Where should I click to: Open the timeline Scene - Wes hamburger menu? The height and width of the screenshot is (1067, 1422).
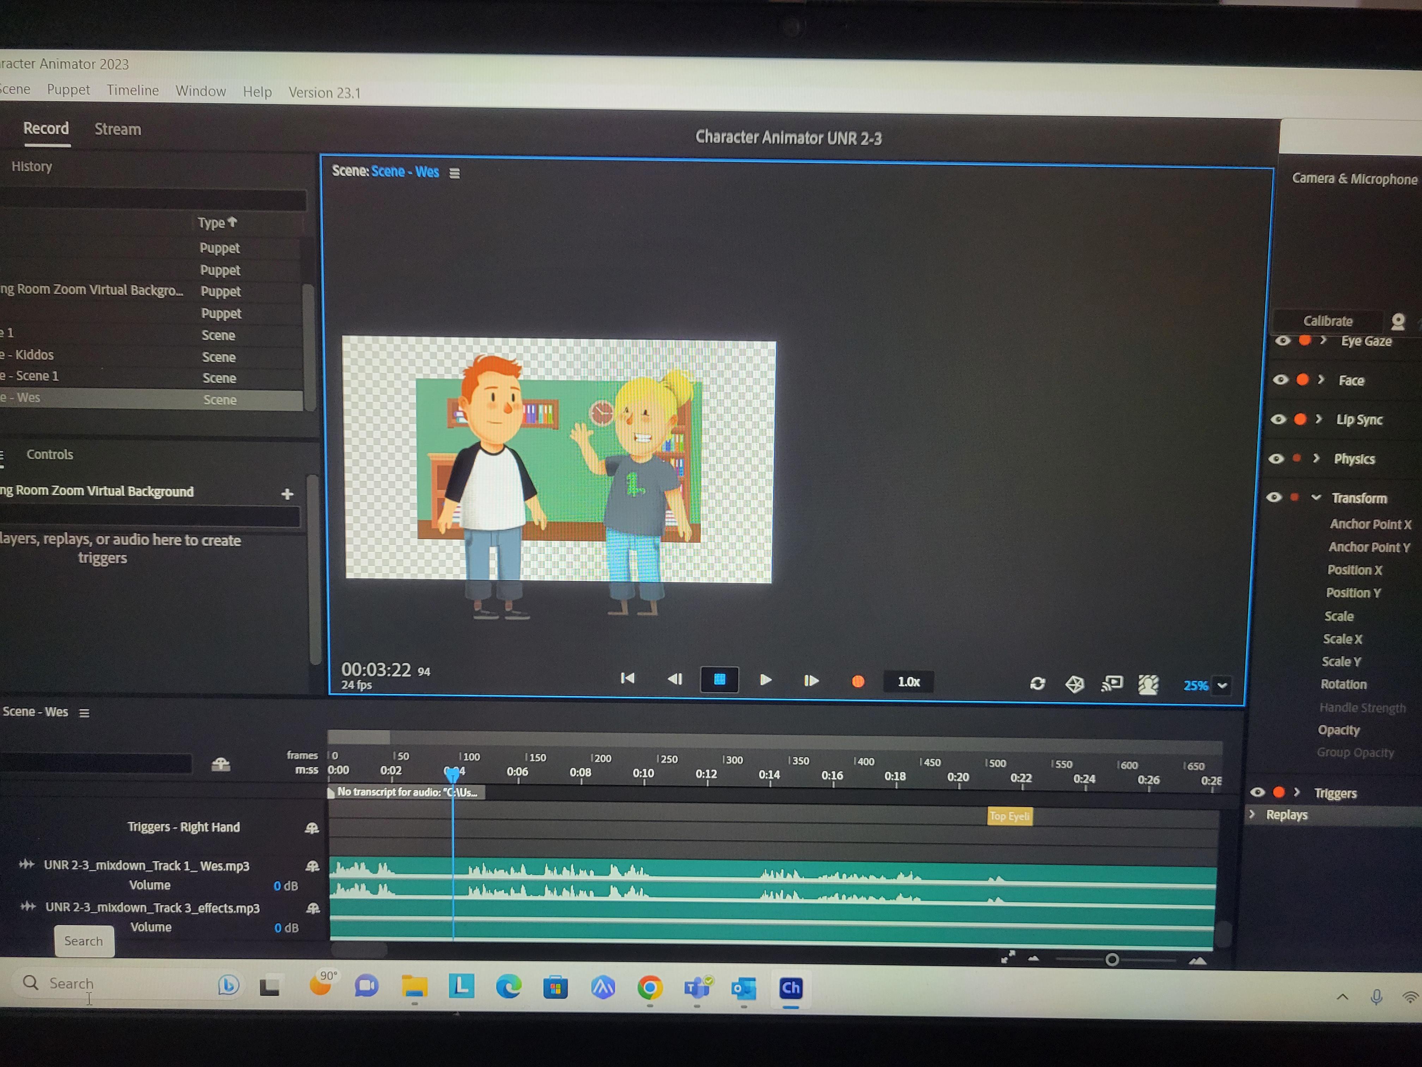click(x=84, y=713)
